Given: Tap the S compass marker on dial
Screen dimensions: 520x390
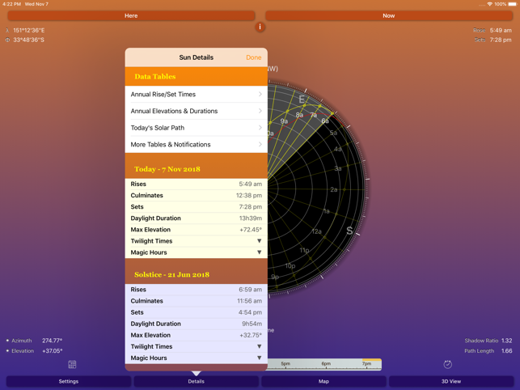Looking at the screenshot, I should point(349,231).
